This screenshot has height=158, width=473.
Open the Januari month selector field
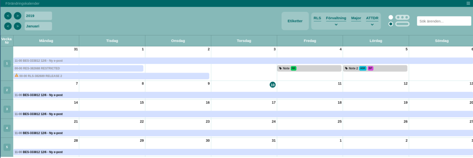(38, 26)
